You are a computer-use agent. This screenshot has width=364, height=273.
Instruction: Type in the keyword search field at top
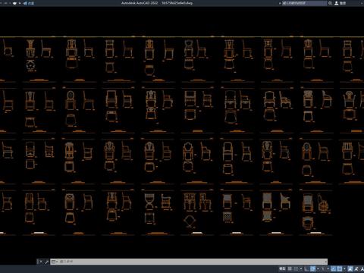pos(304,3)
